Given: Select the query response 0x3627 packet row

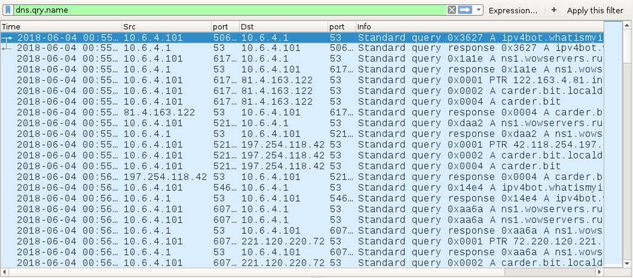Looking at the screenshot, I should 302,48.
